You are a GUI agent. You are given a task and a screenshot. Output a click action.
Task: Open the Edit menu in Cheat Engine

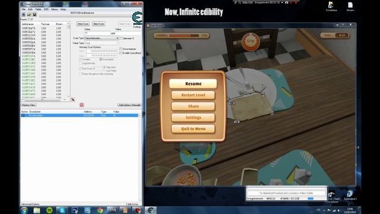(30, 10)
